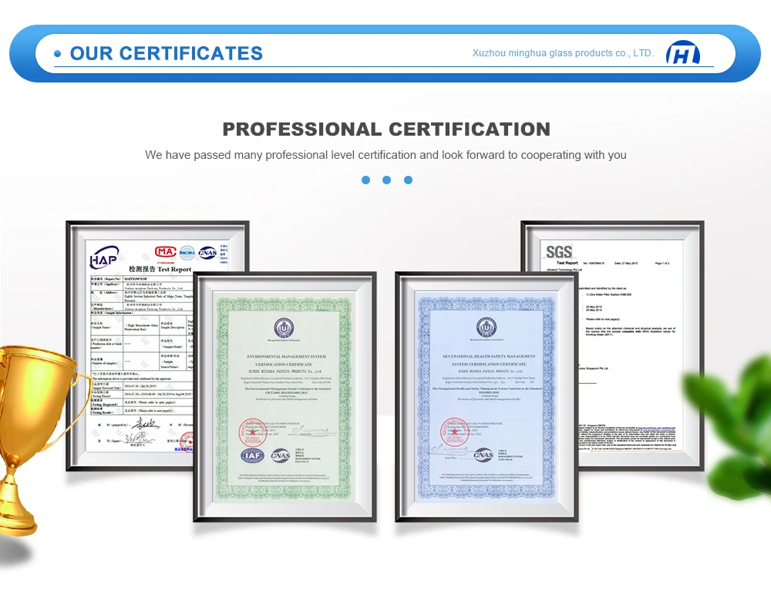The height and width of the screenshot is (599, 771).
Task: Click 'ENVIRONMENTAL MANAGEMENT SYSTEM' text on green certificate
Action: point(286,356)
